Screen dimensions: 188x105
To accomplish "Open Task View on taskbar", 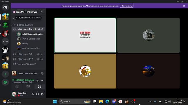I will point(95,101).
